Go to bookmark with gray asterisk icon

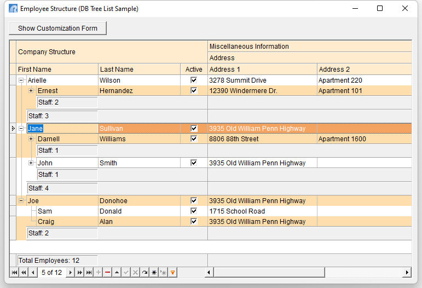[x=163, y=272]
